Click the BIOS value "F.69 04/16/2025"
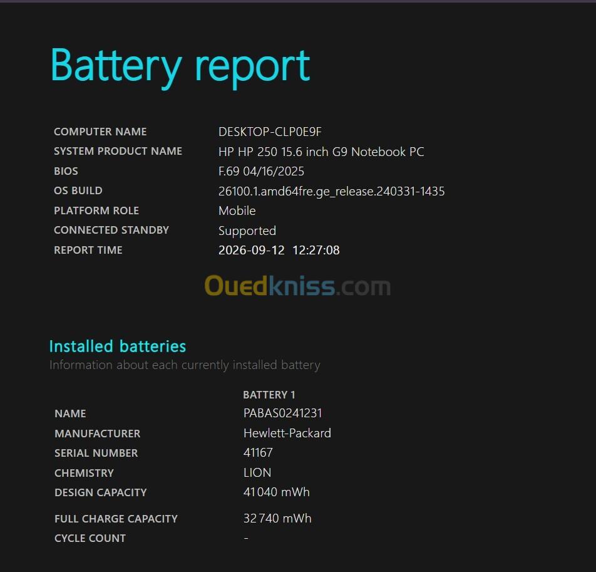 [261, 171]
